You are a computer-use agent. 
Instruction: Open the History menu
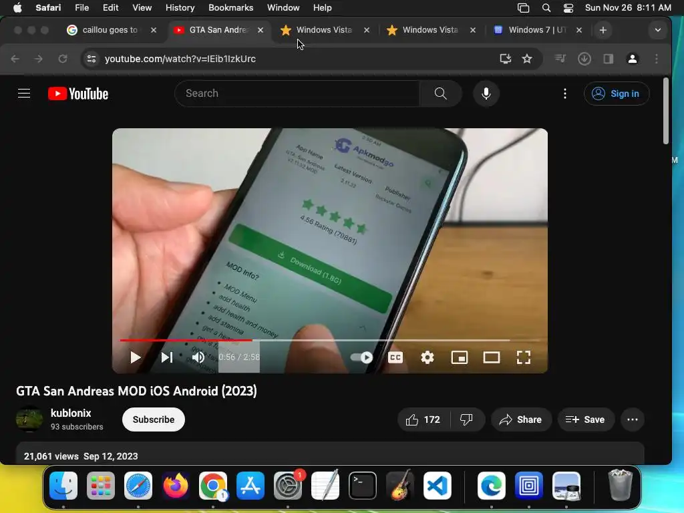click(180, 7)
